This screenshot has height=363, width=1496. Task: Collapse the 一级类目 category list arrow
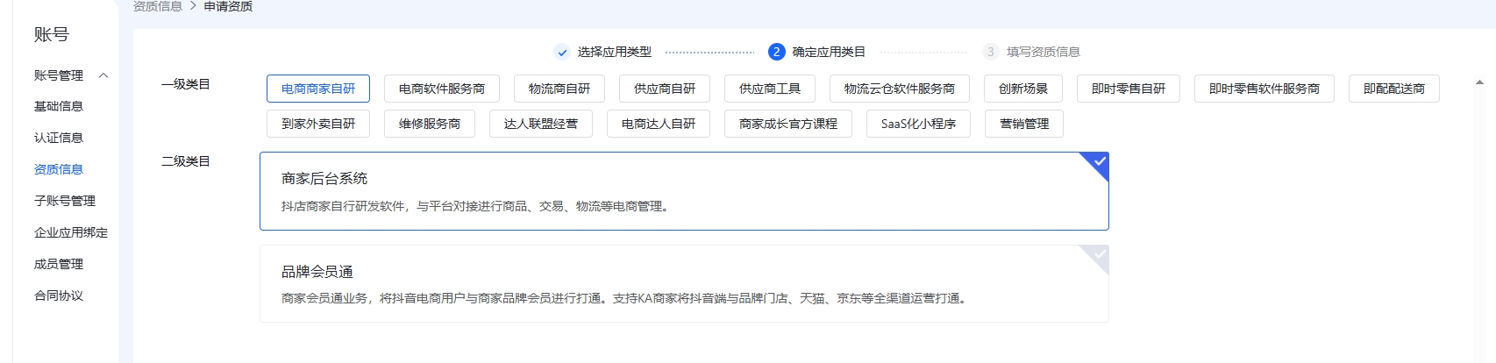(x=1479, y=82)
